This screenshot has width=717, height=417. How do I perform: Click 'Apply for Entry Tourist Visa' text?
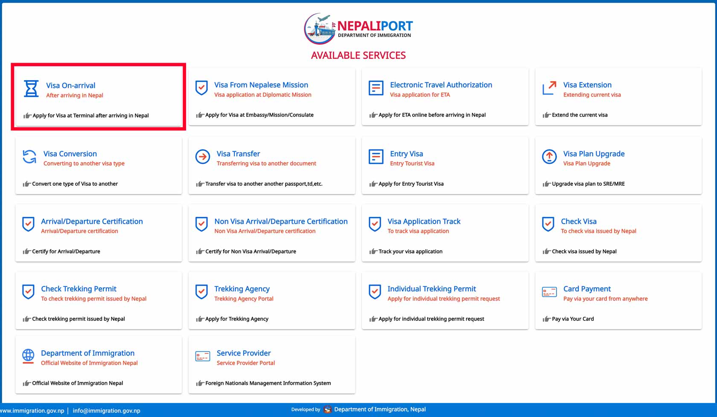click(x=411, y=184)
